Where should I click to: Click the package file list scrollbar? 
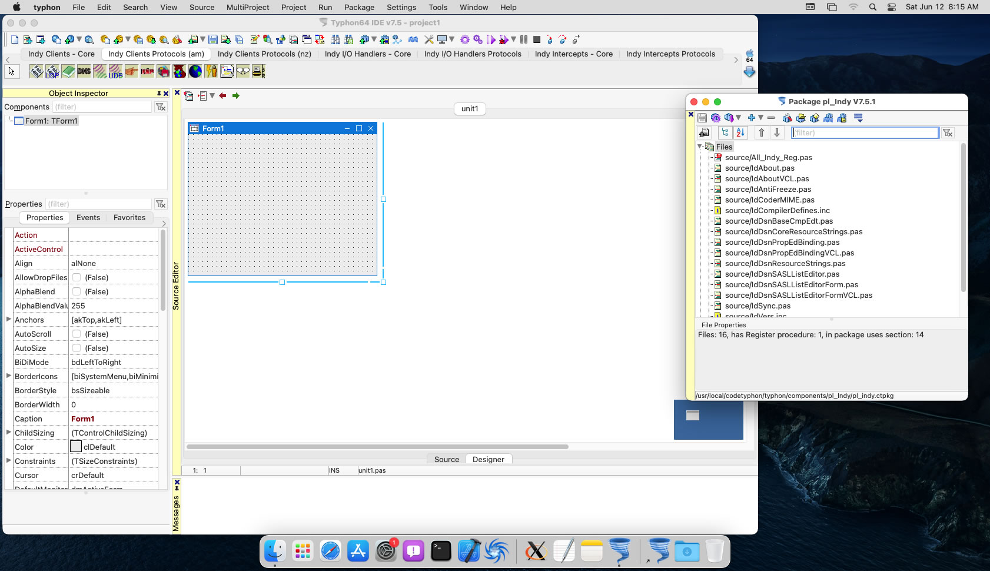[963, 218]
